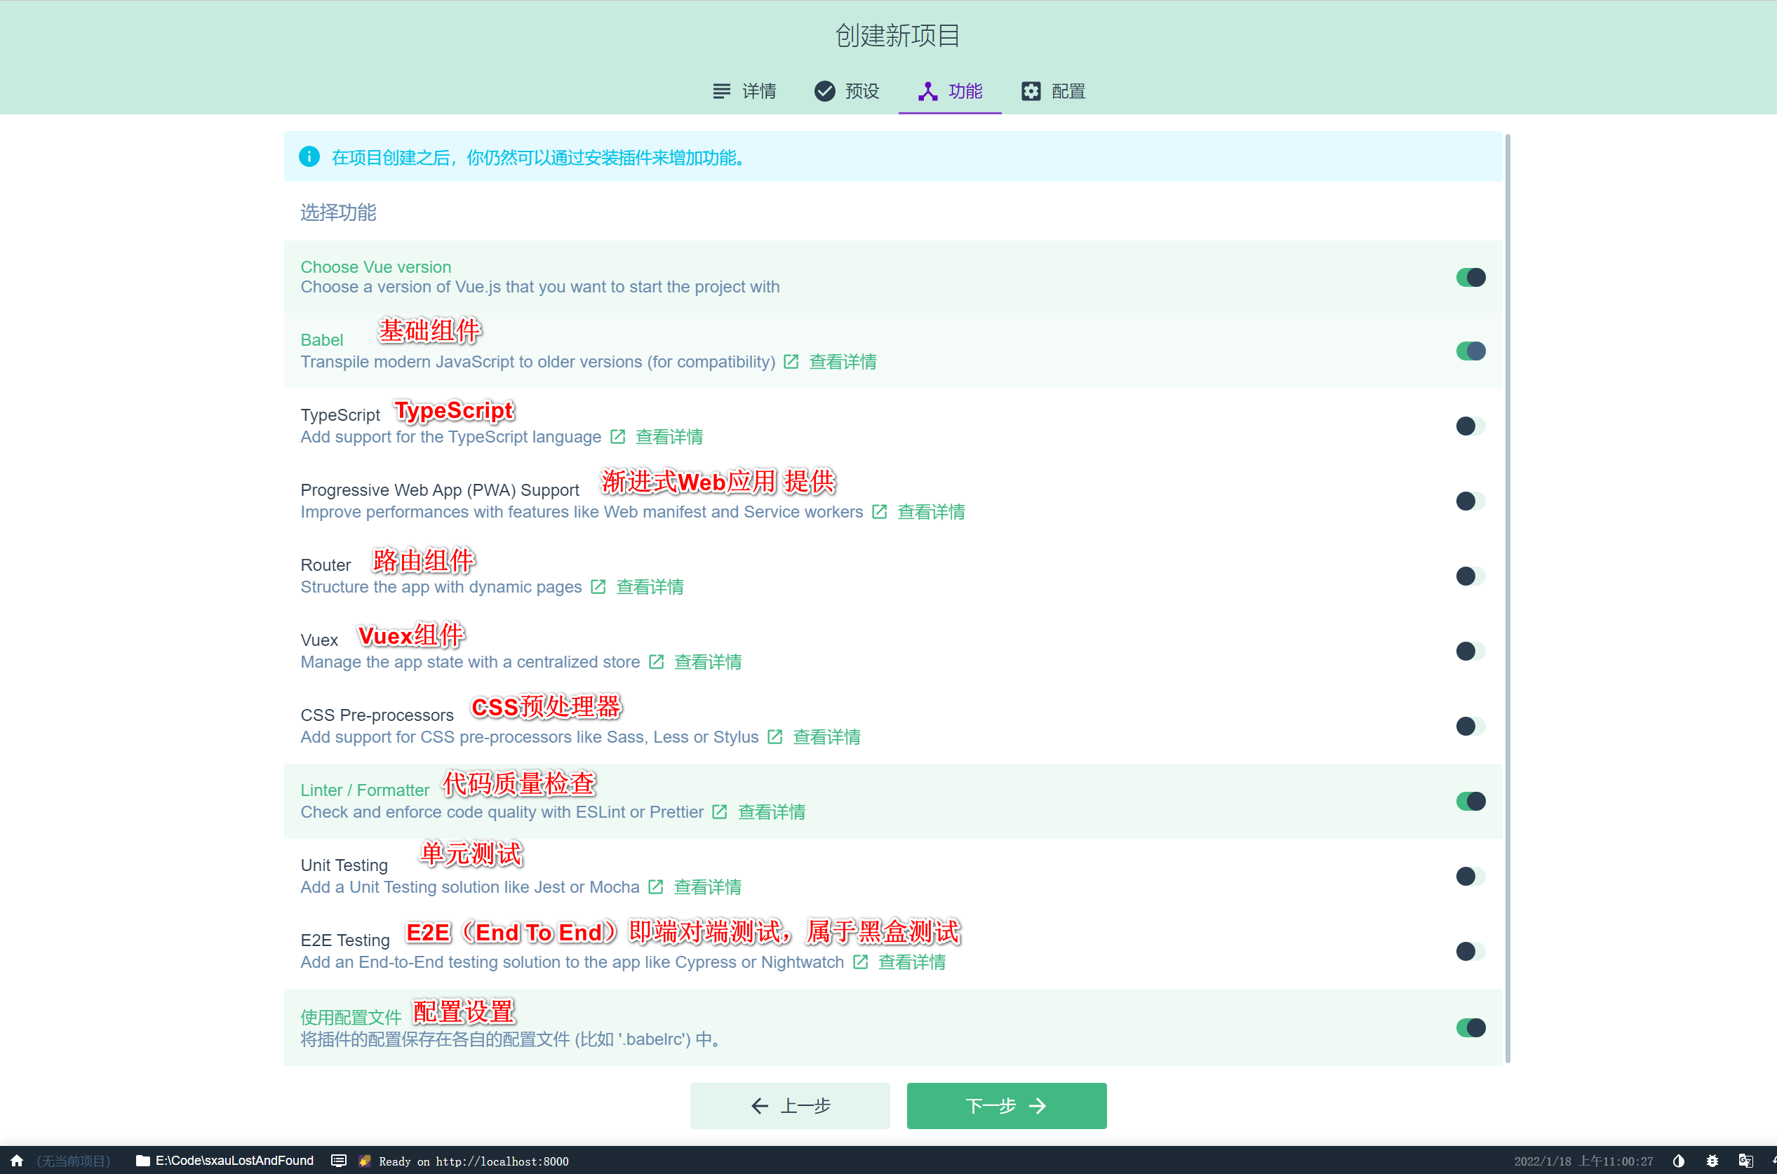The width and height of the screenshot is (1777, 1174).
Task: Click the info icon in the banner
Action: coord(309,156)
